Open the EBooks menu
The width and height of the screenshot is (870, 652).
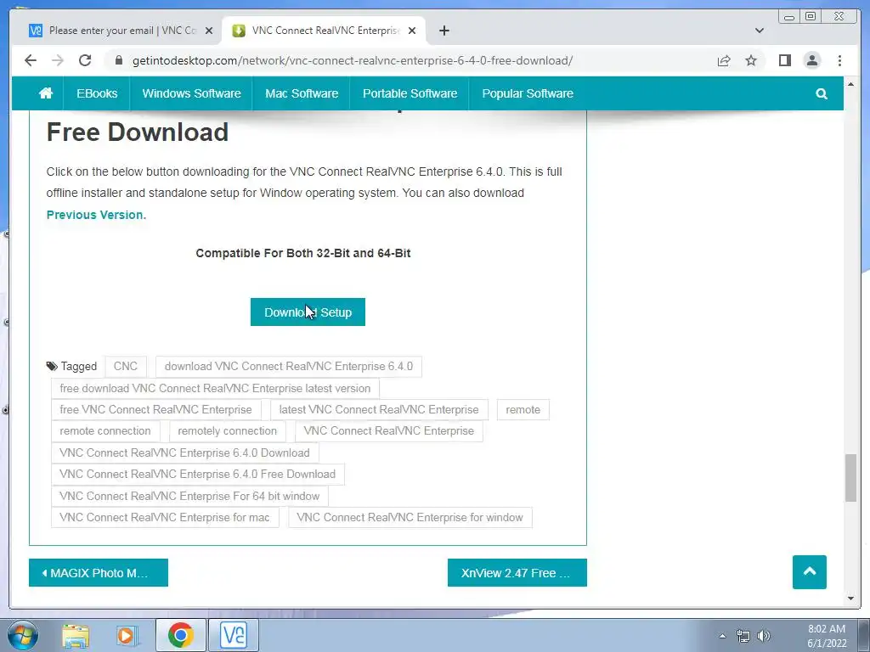[x=97, y=93]
